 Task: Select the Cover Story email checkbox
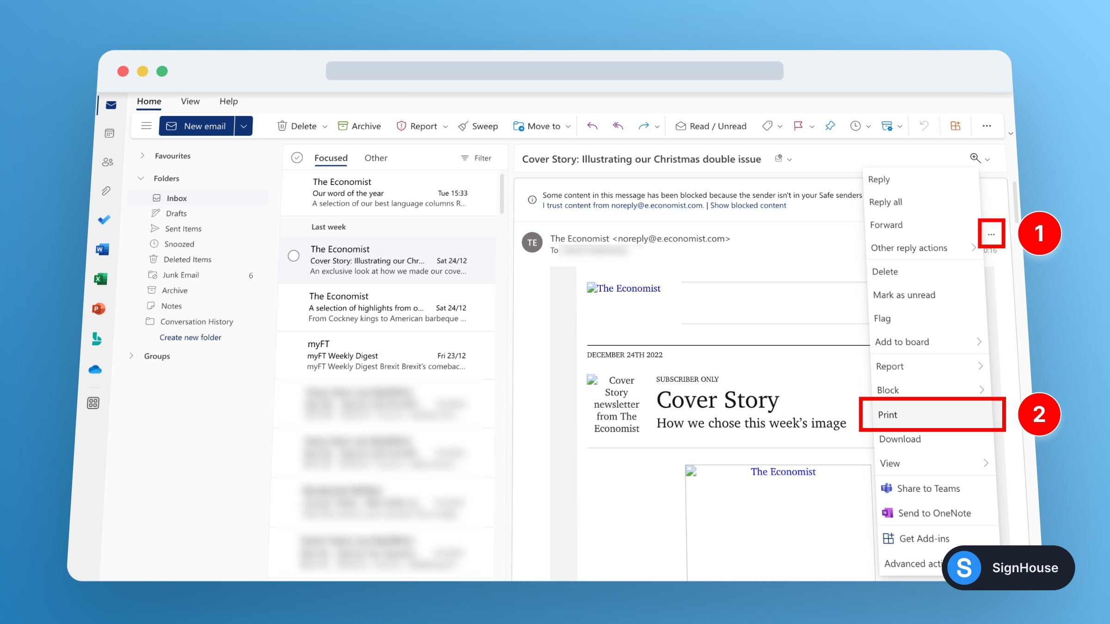(x=294, y=255)
